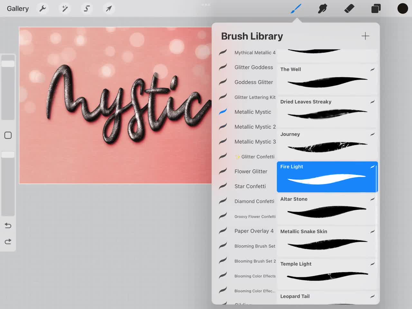Image resolution: width=412 pixels, height=309 pixels.
Task: Choose the Altar Stone brush
Action: point(327,209)
